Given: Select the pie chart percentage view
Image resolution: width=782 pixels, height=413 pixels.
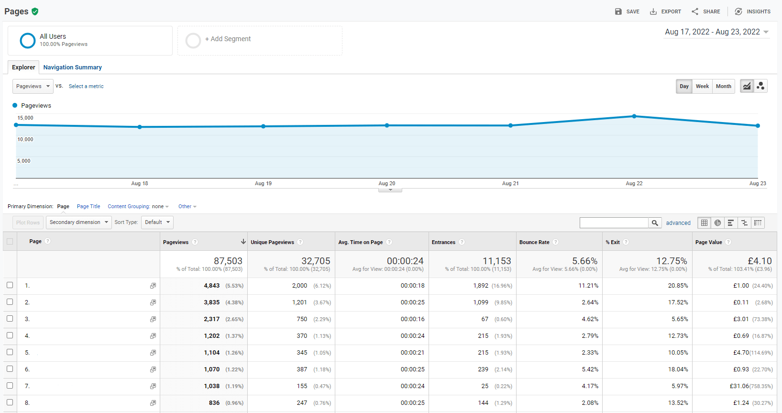Looking at the screenshot, I should (x=717, y=223).
